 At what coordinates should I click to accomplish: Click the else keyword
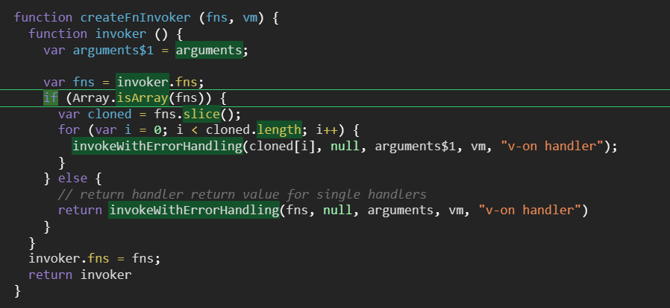pos(72,178)
